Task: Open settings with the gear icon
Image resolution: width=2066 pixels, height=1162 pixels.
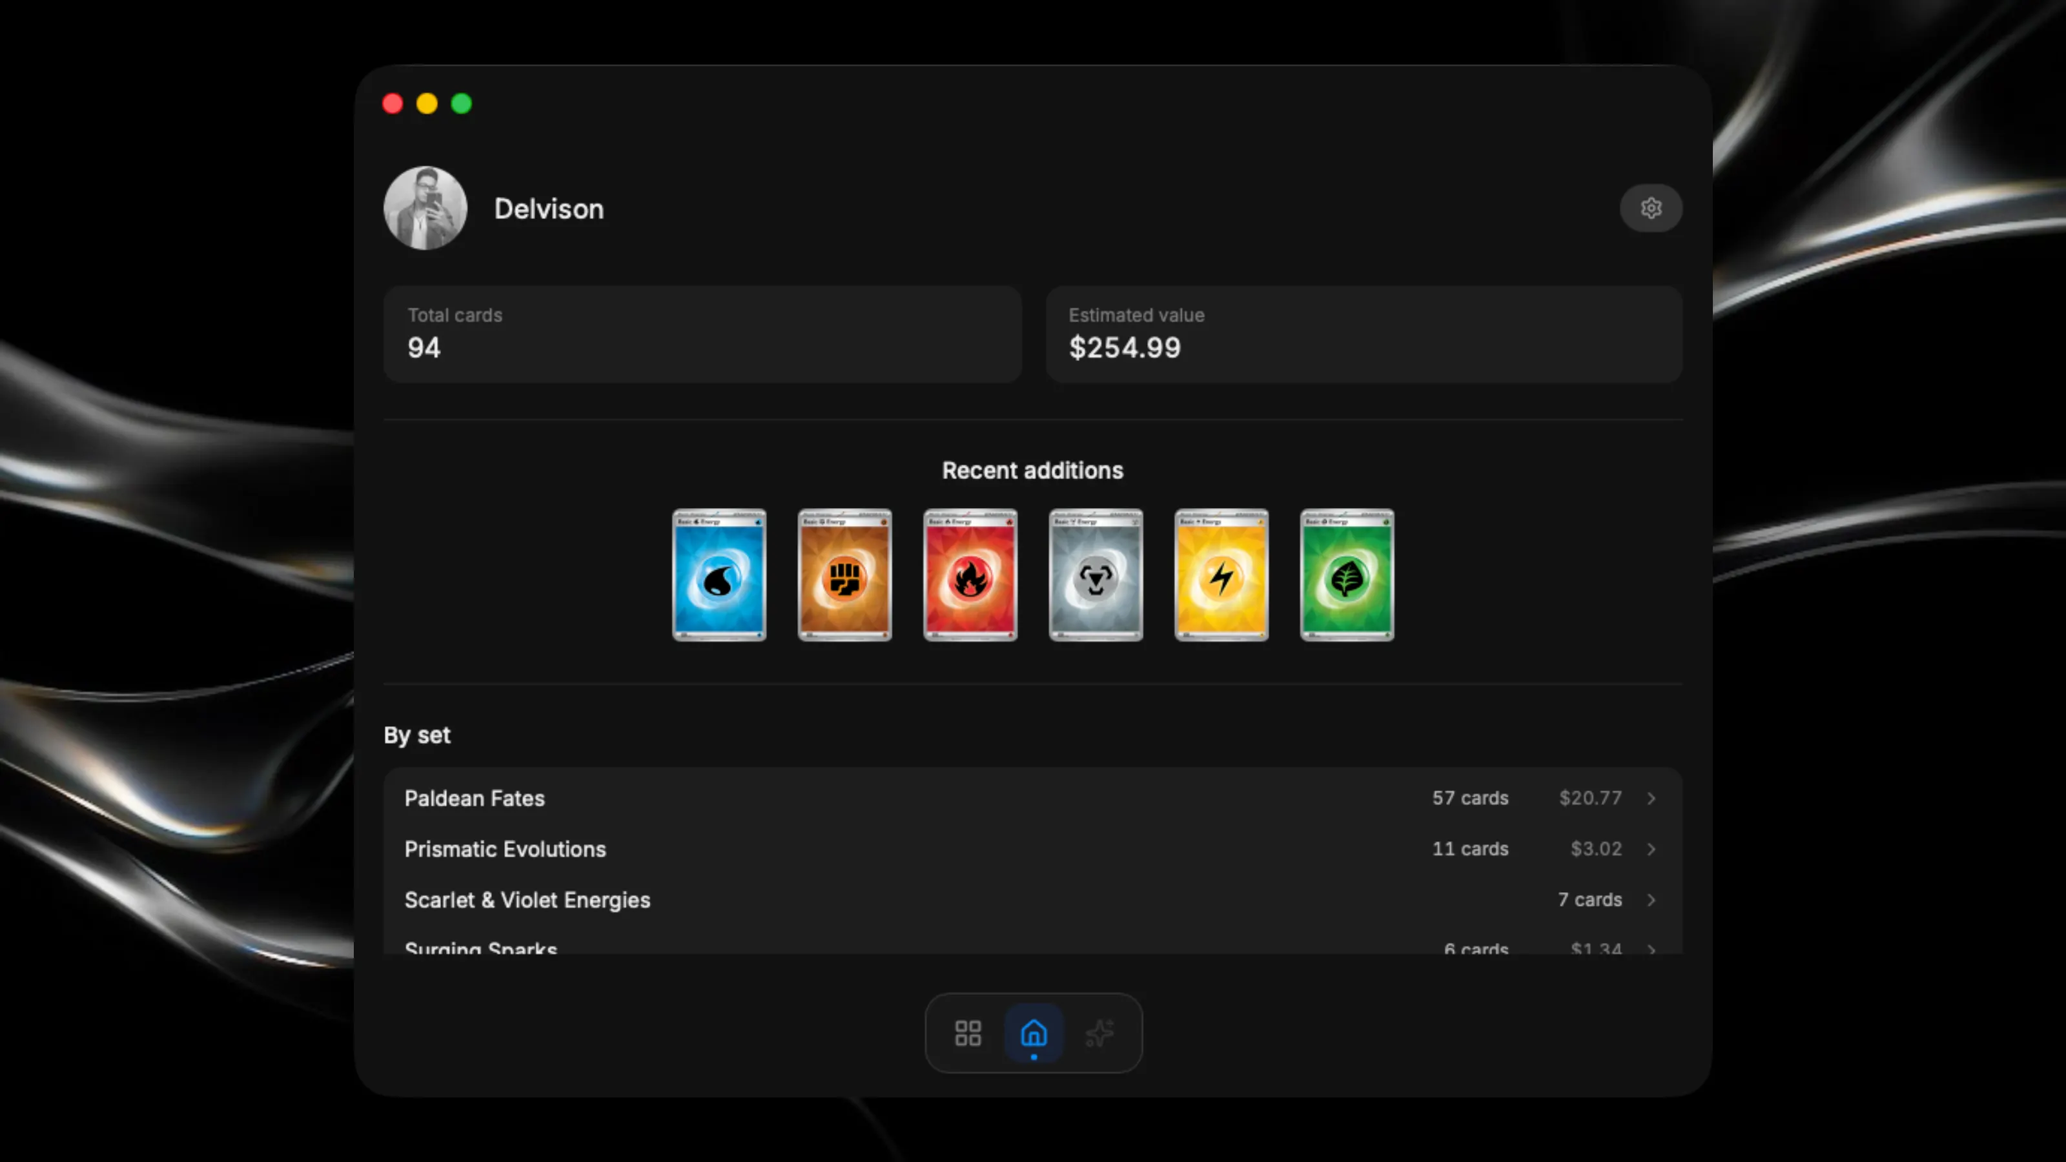Action: click(x=1651, y=209)
